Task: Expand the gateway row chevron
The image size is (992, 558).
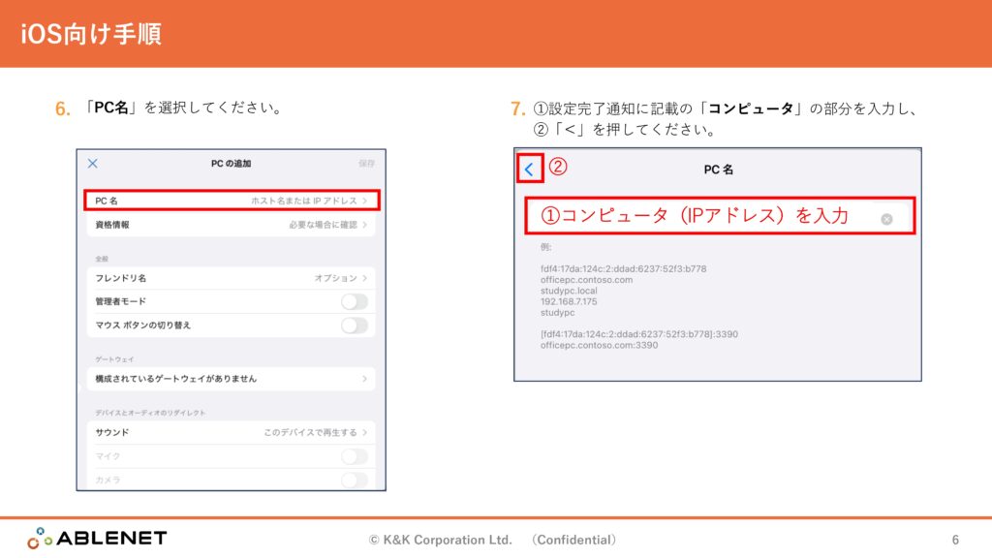Action: point(365,379)
